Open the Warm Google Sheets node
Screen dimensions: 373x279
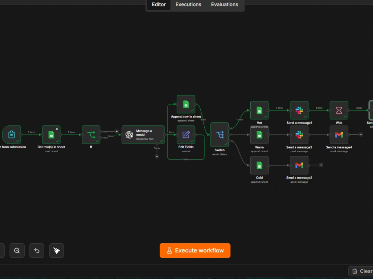[x=259, y=135]
